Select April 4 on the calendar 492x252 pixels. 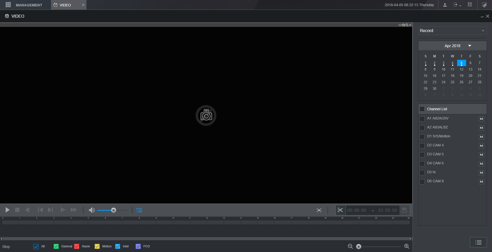453,63
